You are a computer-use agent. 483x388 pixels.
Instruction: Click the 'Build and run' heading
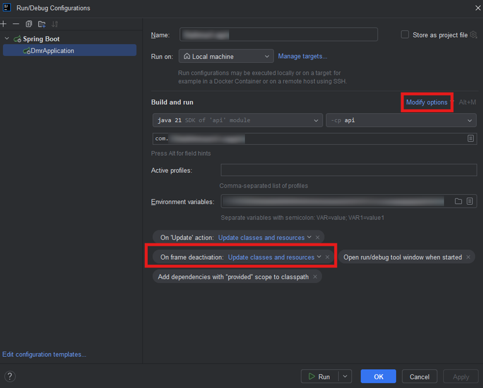pyautogui.click(x=172, y=102)
